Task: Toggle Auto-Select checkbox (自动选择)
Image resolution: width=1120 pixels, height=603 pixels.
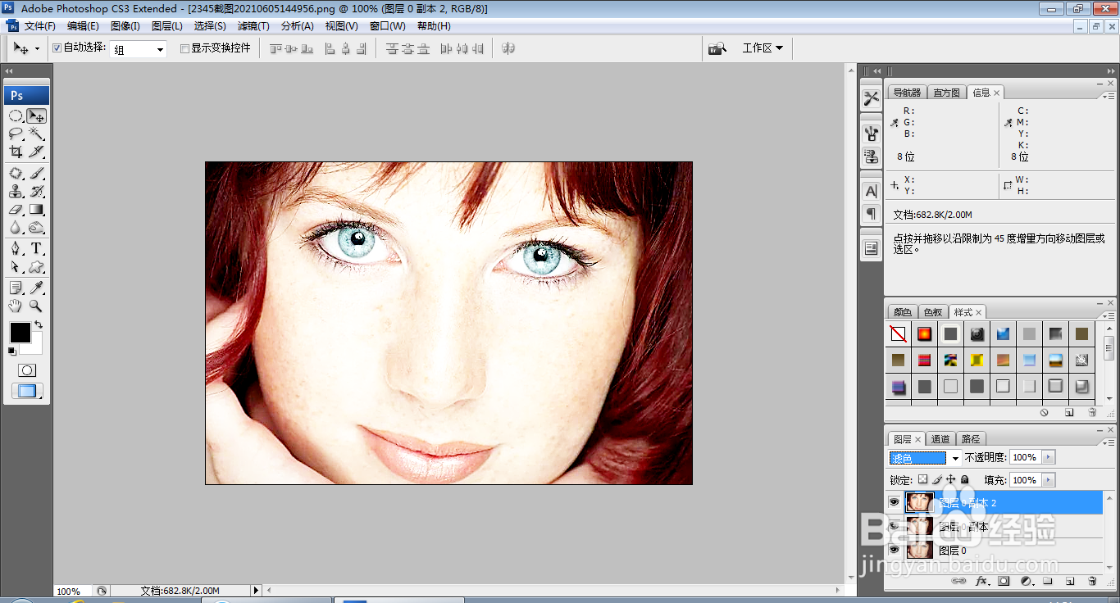Action: click(x=57, y=48)
